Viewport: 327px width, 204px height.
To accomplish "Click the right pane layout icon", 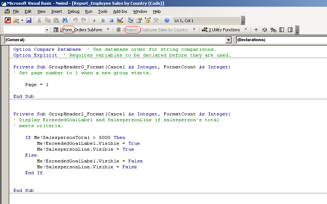I will pos(290,30).
